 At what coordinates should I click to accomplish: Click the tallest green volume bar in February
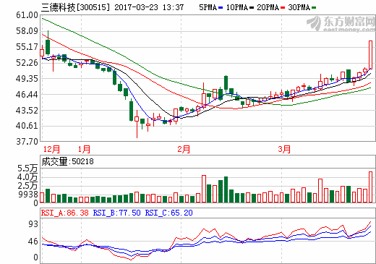(x=226, y=190)
